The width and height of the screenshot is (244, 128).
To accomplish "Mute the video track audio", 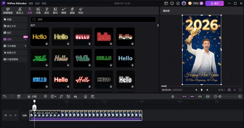I will click(15, 115).
